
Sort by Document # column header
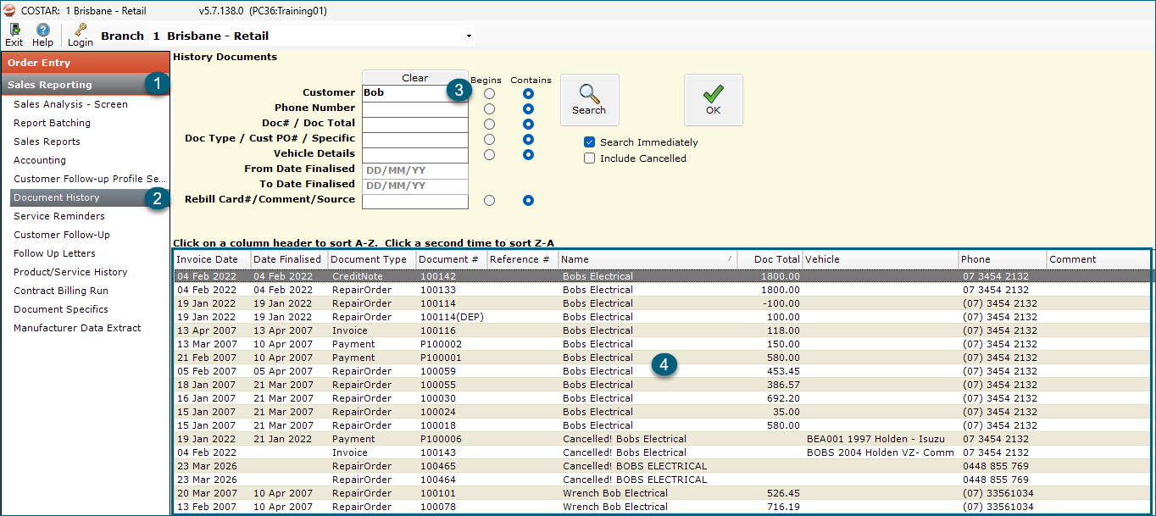coord(452,259)
